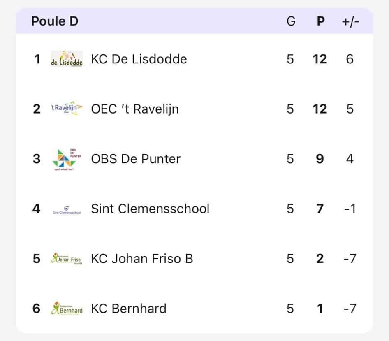The height and width of the screenshot is (341, 389).
Task: Tap the KC Bernhard team name
Action: pos(129,309)
